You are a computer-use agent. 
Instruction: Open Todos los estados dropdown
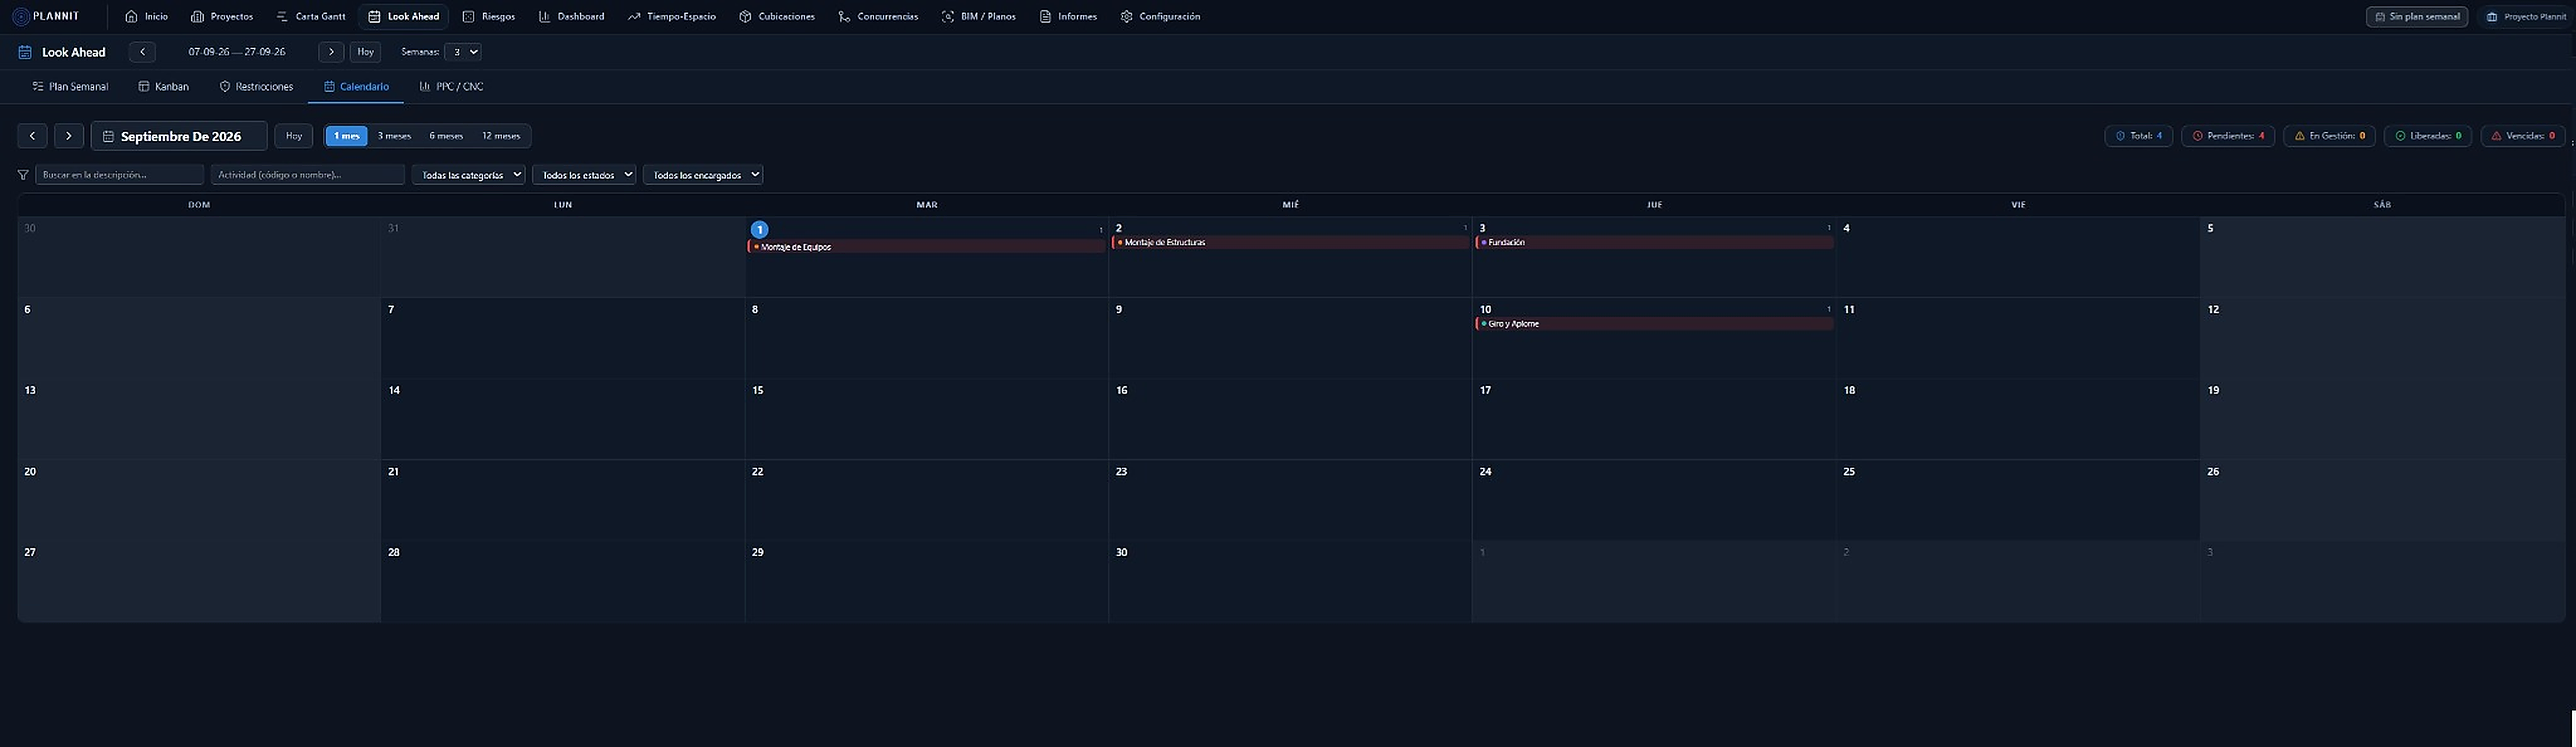(584, 175)
